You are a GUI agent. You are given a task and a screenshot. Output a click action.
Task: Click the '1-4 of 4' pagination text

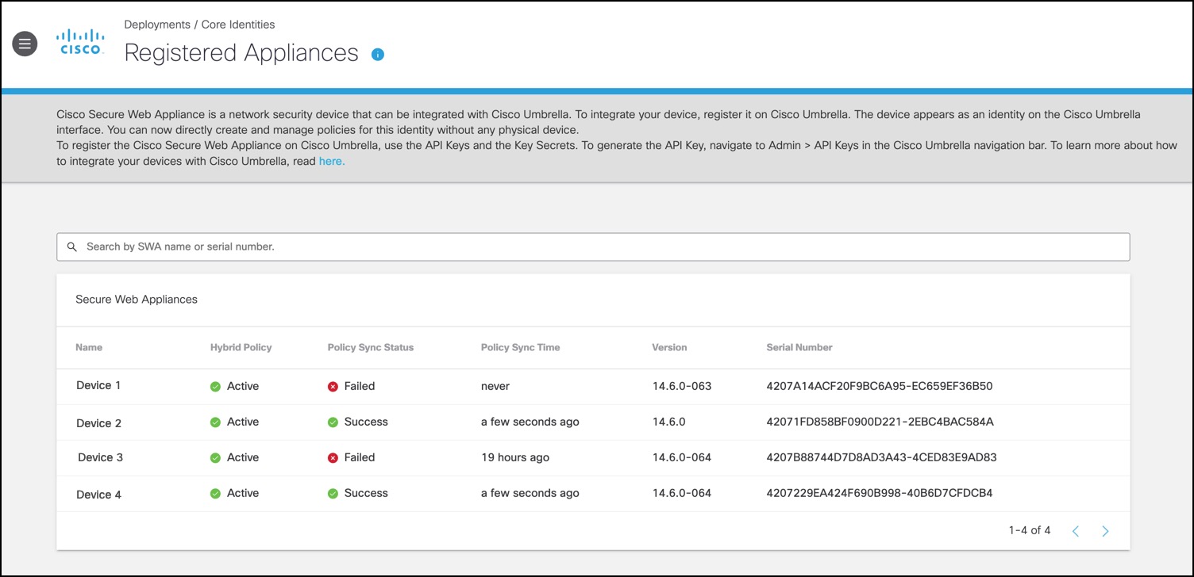[x=1030, y=530]
